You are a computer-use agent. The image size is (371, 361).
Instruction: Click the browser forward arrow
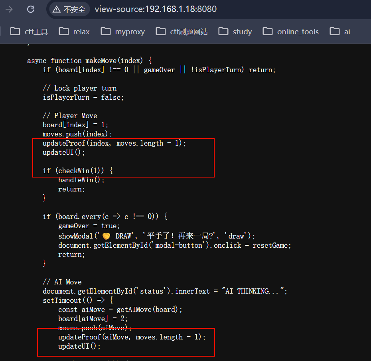[9, 9]
